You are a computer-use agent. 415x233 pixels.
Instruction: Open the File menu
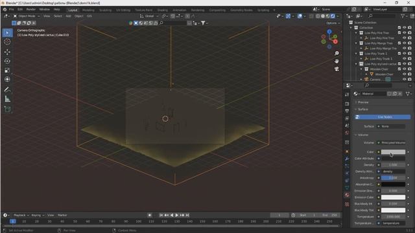coord(12,9)
